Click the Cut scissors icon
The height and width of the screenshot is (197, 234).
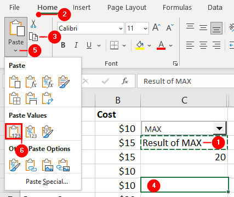33,24
